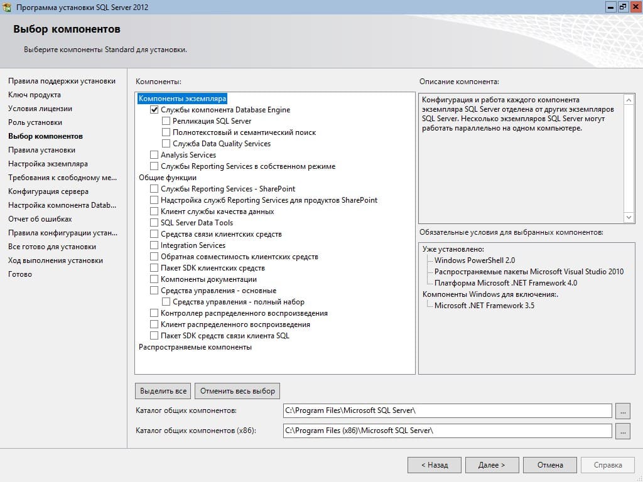The image size is (643, 482).
Task: Check Средства управления - основные
Action: coord(154,290)
